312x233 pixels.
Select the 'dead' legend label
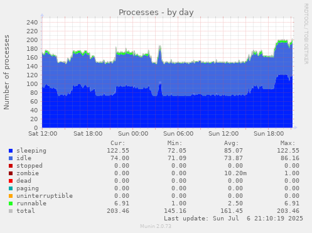[x=24, y=181]
